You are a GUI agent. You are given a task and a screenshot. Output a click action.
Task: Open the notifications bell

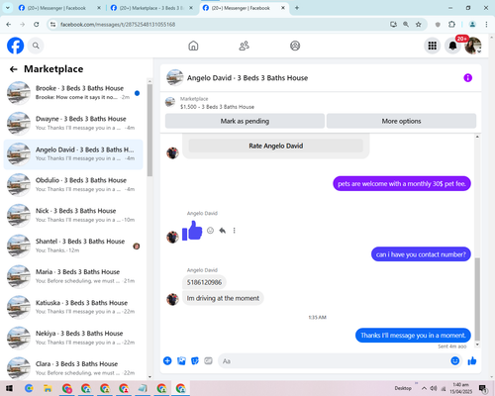click(452, 46)
